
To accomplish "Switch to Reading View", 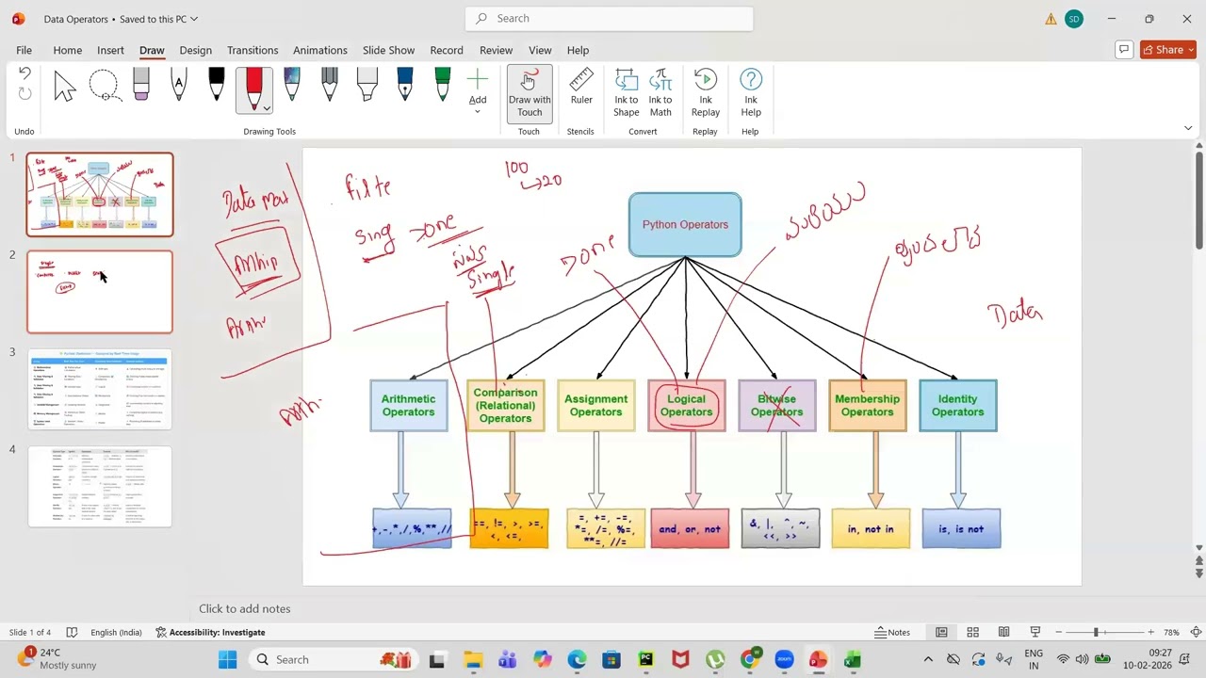I will pos(1003,632).
